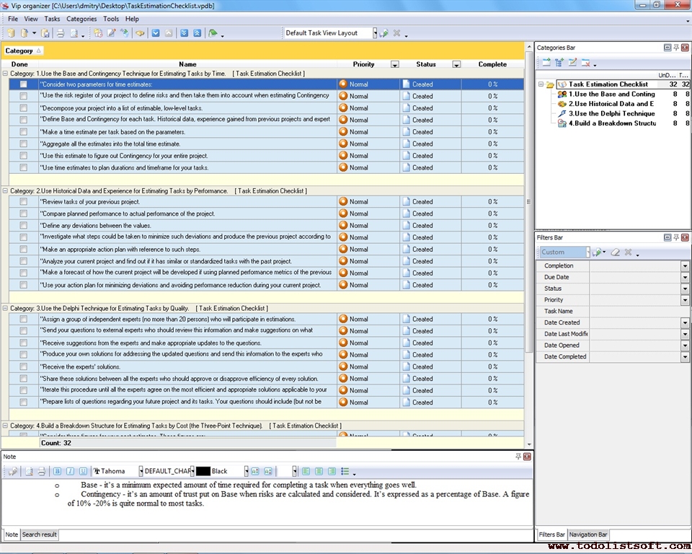This screenshot has height=554, width=692.
Task: Tick Done checkbox for 'Make a time estimate per task'
Action: [24, 132]
